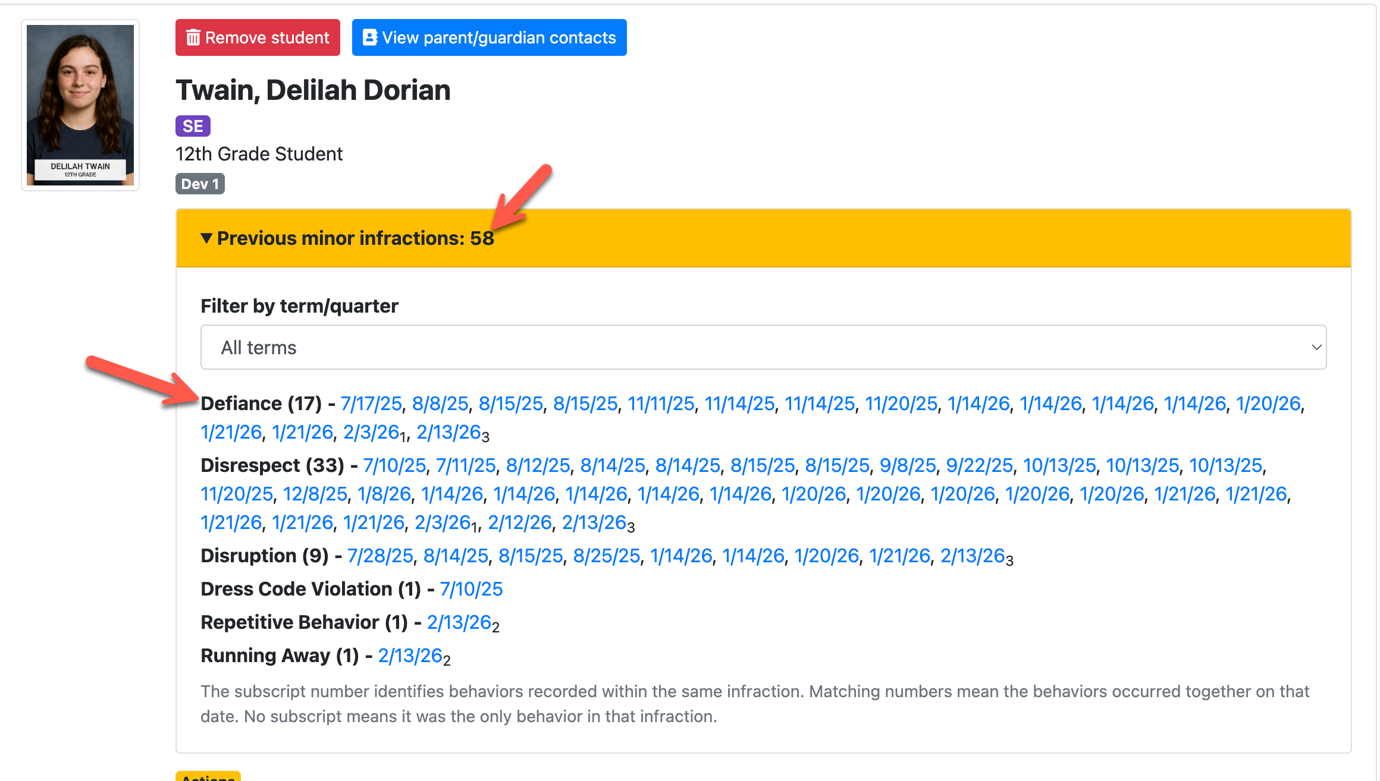Screen dimensions: 1380x781
Task: Collapse the Previous minor infractions triangle
Action: click(206, 238)
